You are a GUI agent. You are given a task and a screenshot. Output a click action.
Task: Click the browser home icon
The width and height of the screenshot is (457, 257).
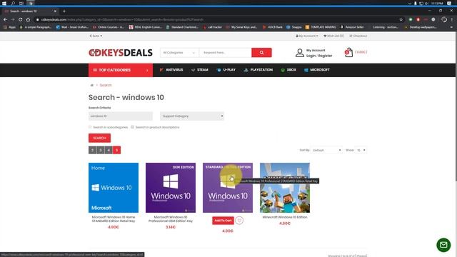pyautogui.click(x=28, y=19)
